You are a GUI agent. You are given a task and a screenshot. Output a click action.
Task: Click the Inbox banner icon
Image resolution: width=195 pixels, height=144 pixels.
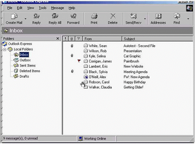pos(6,30)
